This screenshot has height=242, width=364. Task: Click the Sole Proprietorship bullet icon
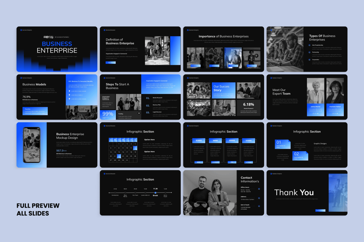tap(309, 45)
